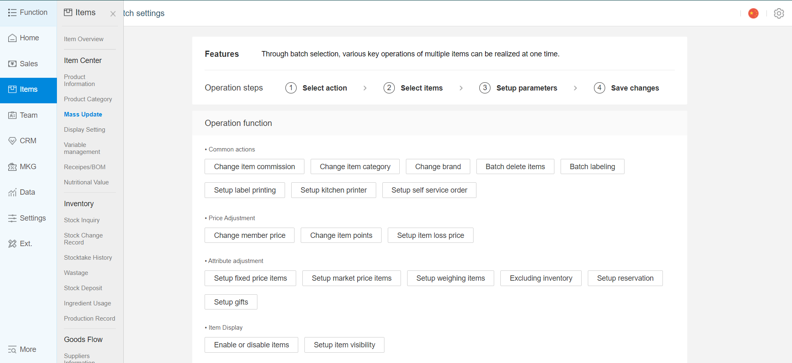Open Sales via its sidebar icon
This screenshot has height=363, width=792.
point(12,64)
